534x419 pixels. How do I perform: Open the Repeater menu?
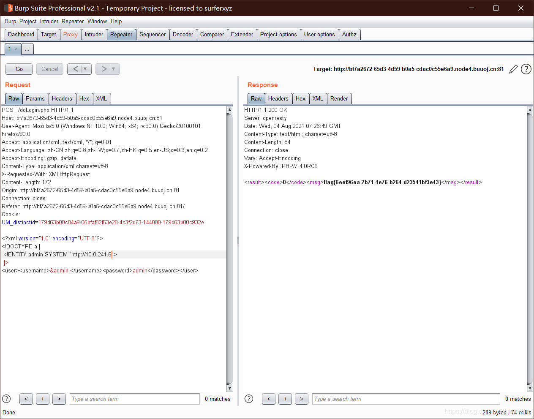click(x=73, y=21)
